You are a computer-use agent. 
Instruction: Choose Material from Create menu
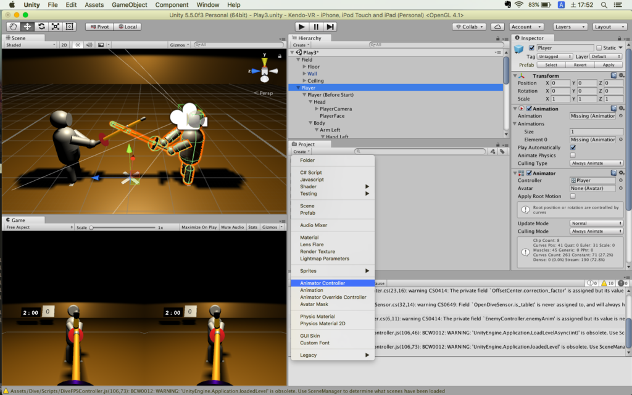pyautogui.click(x=333, y=238)
